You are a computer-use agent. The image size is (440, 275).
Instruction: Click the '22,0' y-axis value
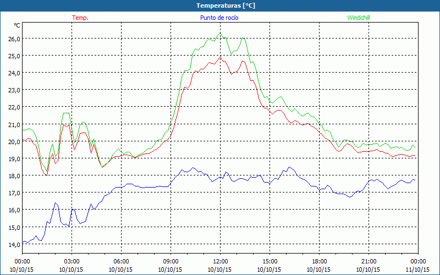click(15, 107)
